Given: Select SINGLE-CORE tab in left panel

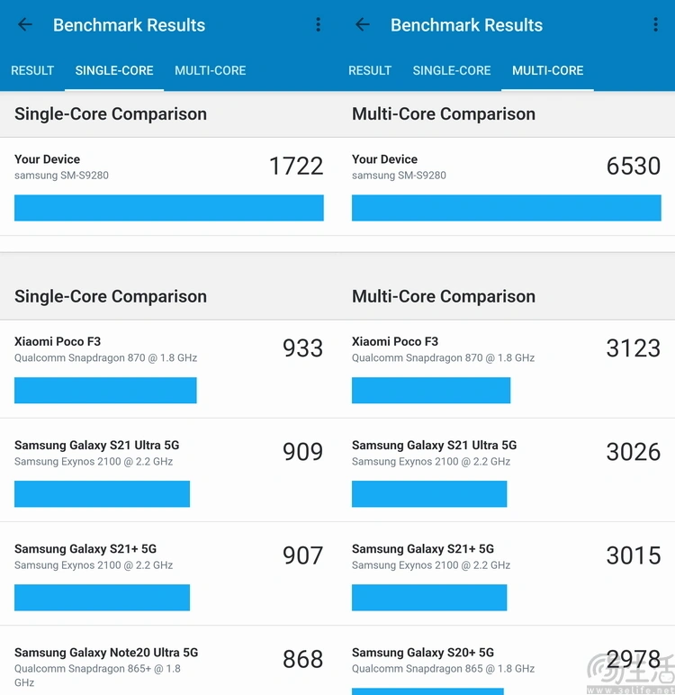Looking at the screenshot, I should (114, 70).
